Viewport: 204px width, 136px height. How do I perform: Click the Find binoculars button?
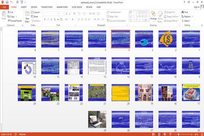pos(185,12)
